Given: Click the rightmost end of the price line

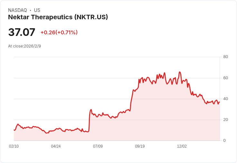Looking at the screenshot, I should coord(219,102).
